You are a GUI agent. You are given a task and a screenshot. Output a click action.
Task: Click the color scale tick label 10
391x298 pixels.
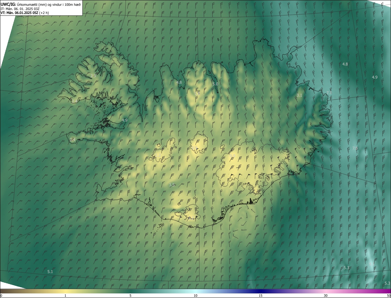click(195, 296)
